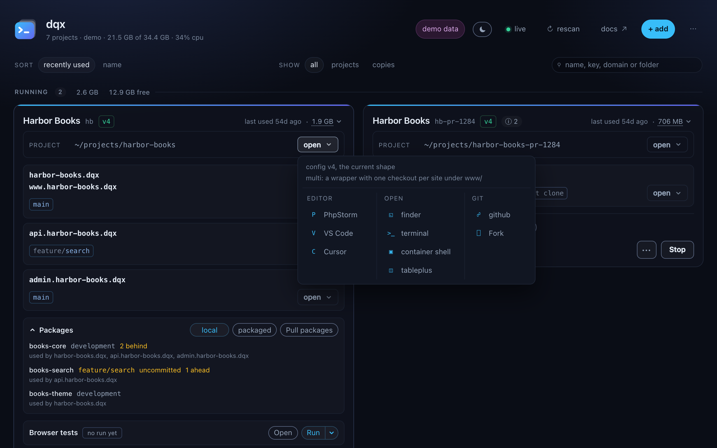Click the Fork icon
Viewport: 717px width, 448px height.
pos(478,233)
